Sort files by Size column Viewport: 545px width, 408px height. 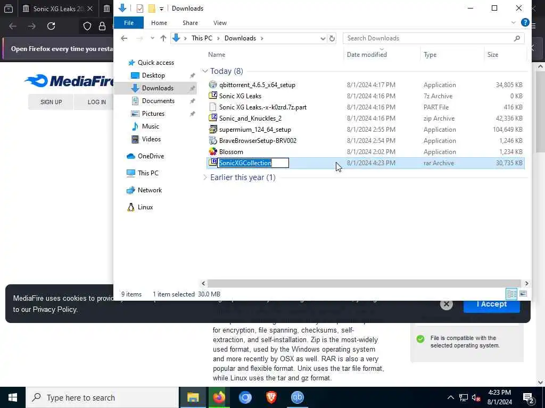coord(492,55)
